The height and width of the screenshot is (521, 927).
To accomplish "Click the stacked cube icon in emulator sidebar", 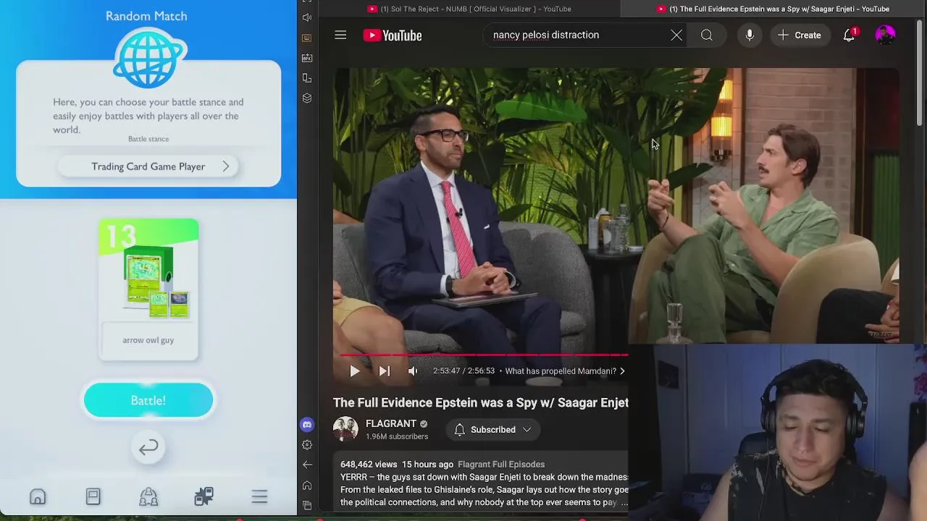I will (x=307, y=98).
